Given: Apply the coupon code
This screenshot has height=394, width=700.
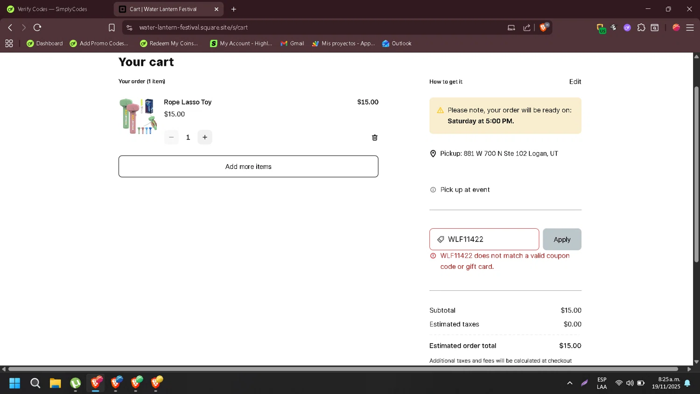Looking at the screenshot, I should (x=562, y=239).
